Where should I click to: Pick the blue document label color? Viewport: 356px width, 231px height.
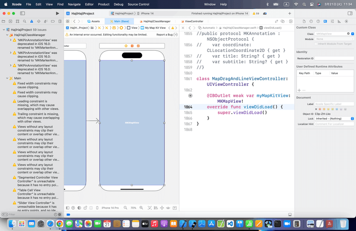pyautogui.click(x=337, y=109)
